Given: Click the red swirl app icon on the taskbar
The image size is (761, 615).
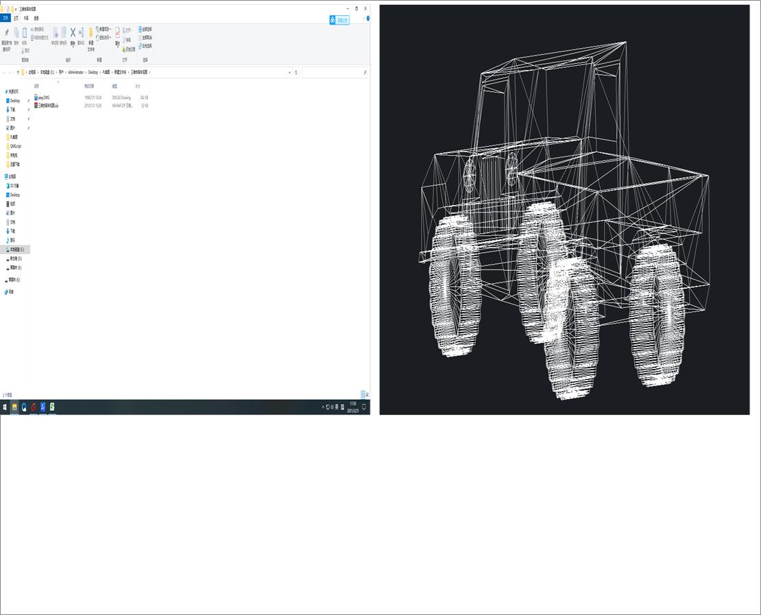Looking at the screenshot, I should pyautogui.click(x=33, y=407).
